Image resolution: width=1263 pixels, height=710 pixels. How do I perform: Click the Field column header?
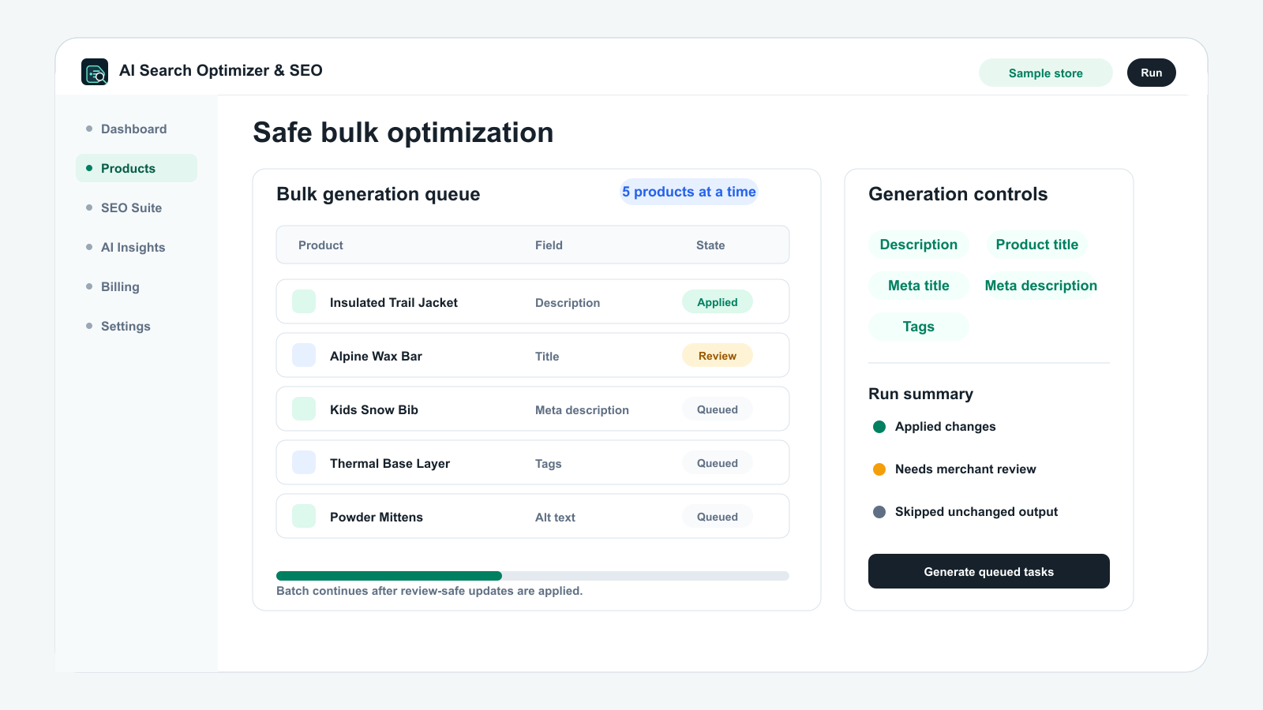click(549, 245)
